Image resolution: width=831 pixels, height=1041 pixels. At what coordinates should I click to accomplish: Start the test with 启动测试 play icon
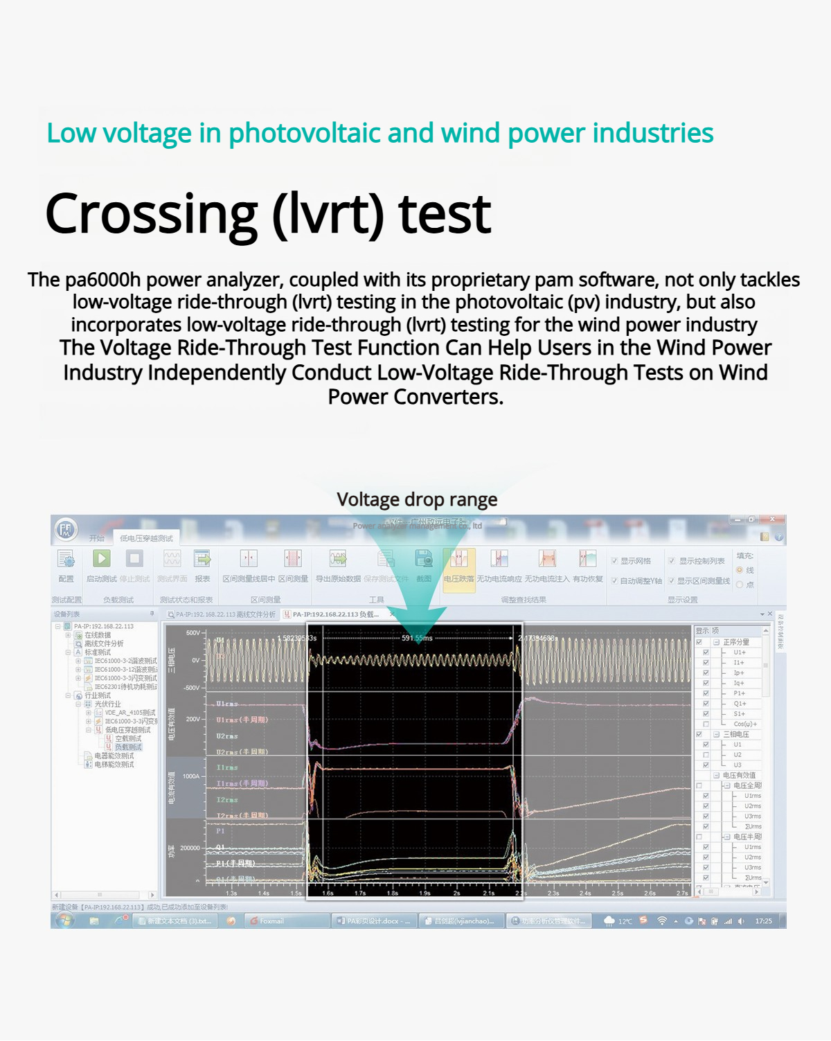102,559
